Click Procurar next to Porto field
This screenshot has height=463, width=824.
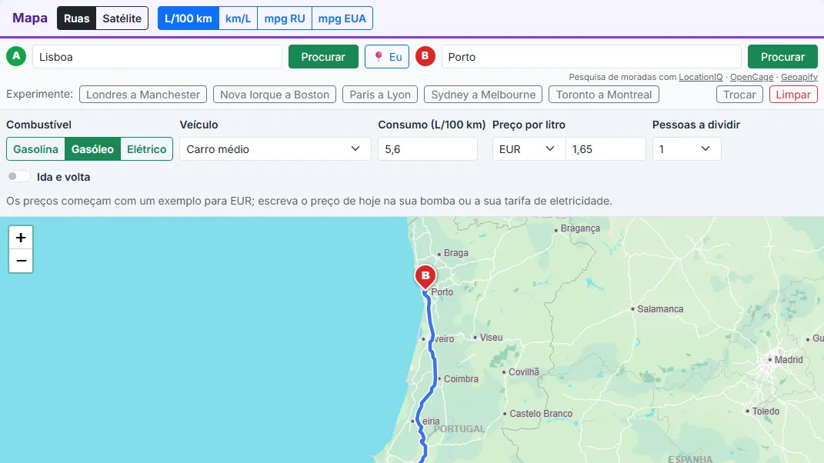click(x=782, y=57)
